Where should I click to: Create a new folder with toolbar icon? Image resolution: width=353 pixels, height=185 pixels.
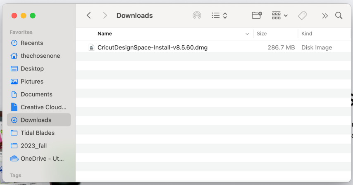[257, 16]
